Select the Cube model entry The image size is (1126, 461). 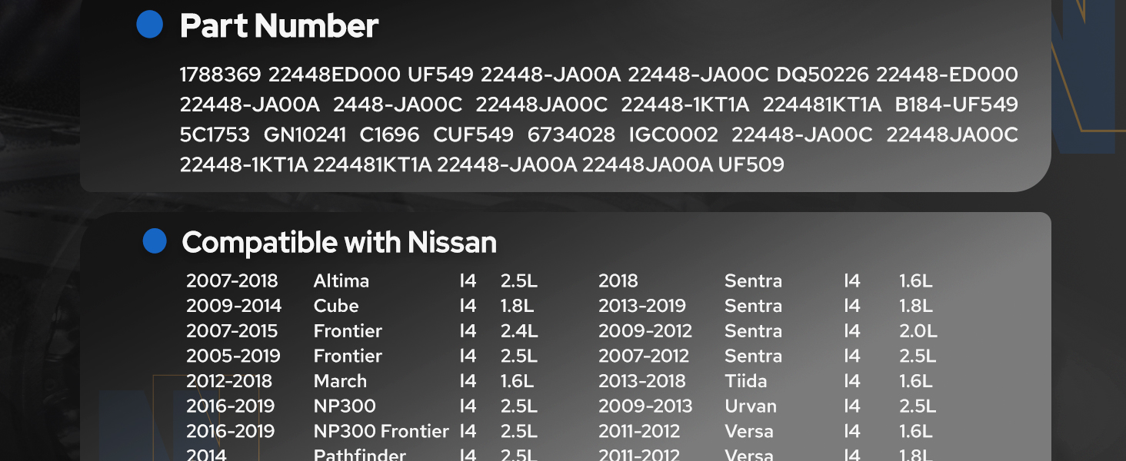coord(336,306)
